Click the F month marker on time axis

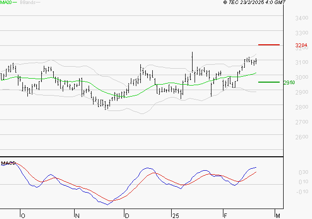(x=225, y=216)
